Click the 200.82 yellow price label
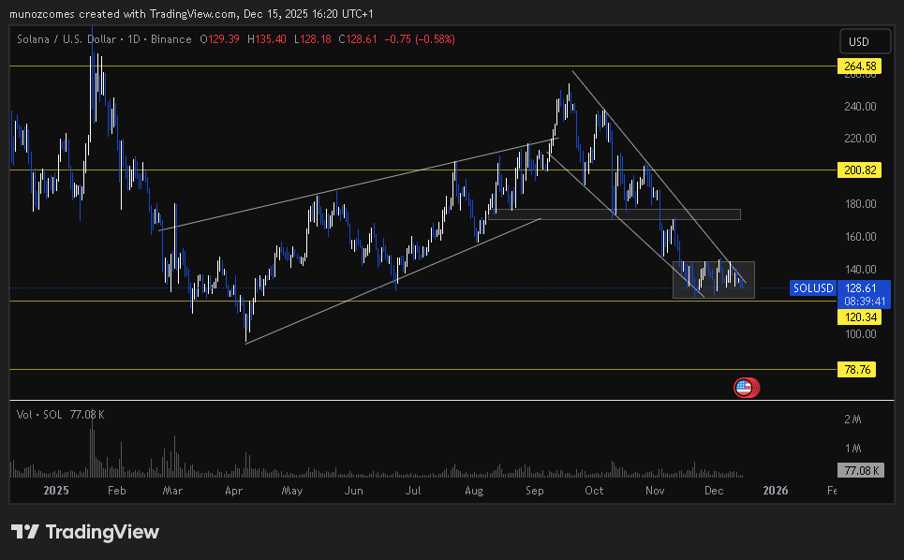904x560 pixels. 860,169
